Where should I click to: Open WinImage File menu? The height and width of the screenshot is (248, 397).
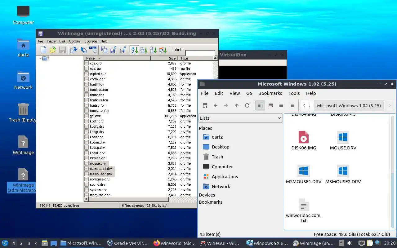(41, 41)
